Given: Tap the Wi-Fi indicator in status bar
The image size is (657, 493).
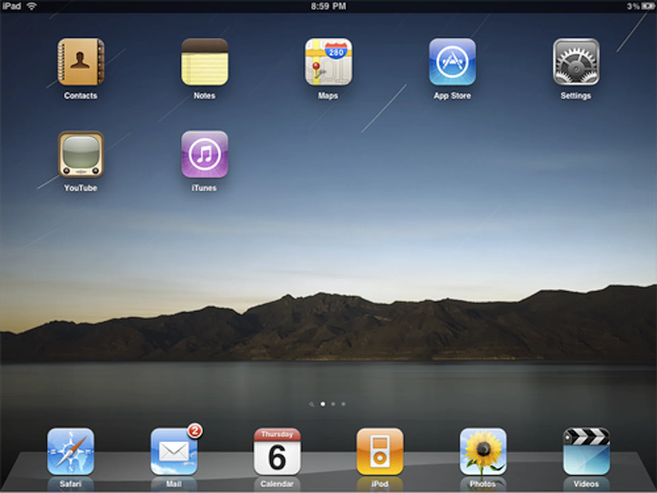Looking at the screenshot, I should click(x=31, y=5).
